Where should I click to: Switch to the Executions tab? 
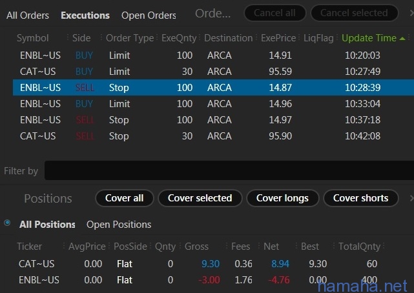click(x=85, y=15)
